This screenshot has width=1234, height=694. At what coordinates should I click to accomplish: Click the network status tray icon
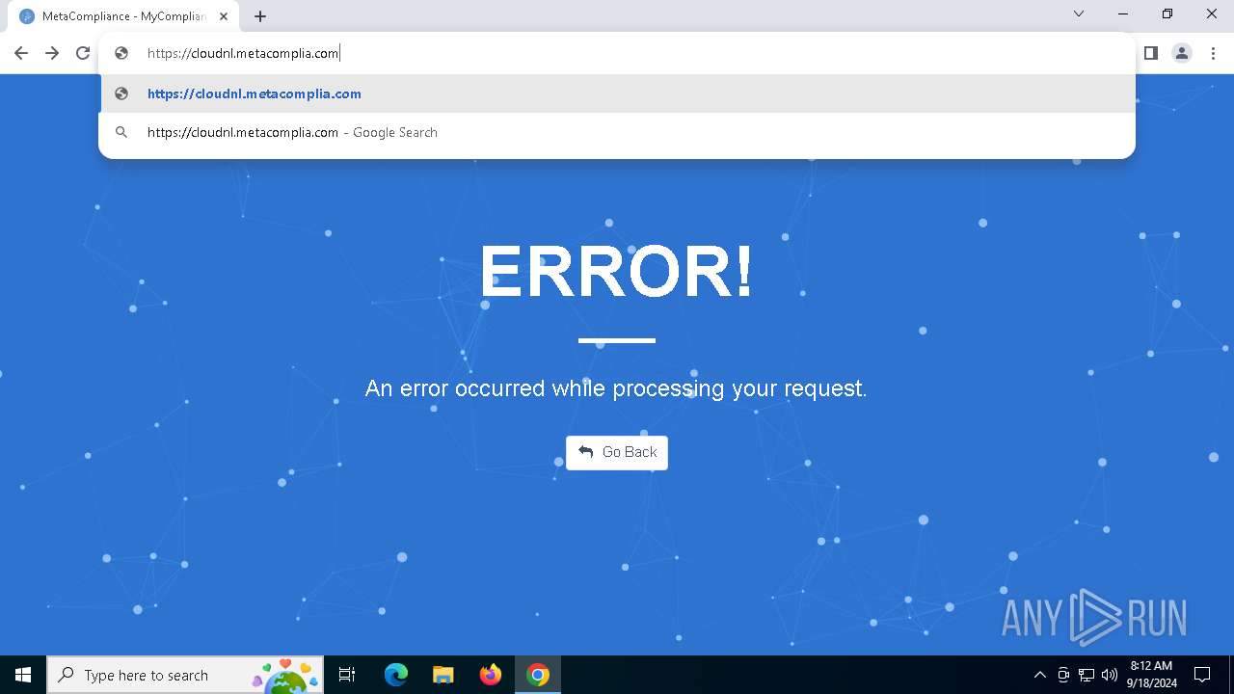point(1086,675)
